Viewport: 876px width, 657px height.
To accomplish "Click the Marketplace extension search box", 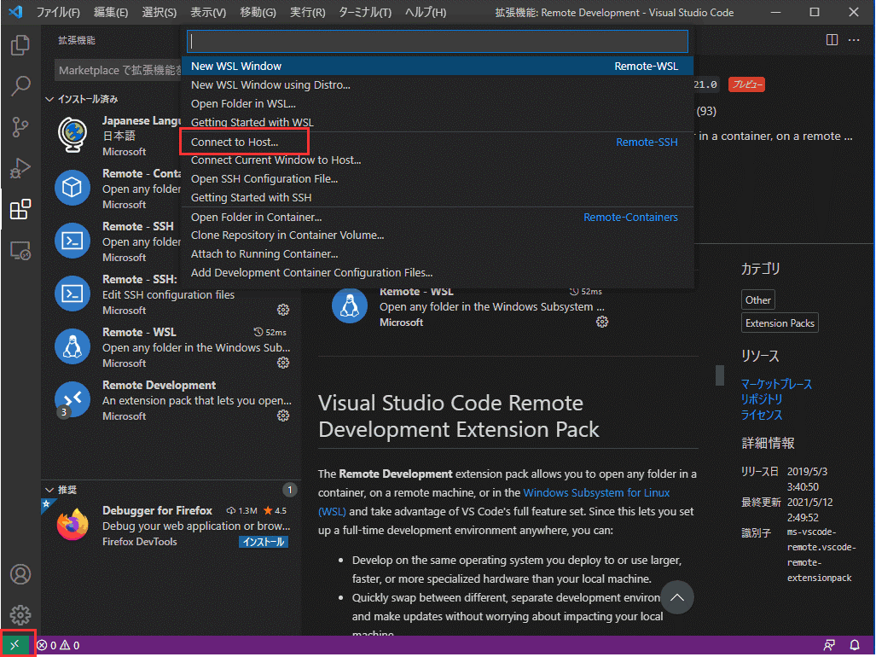I will click(x=119, y=70).
